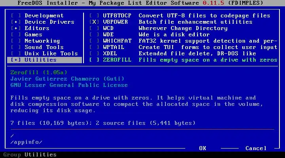Check the WHICHFAT package checkbox
The width and height of the screenshot is (285, 158).
pos(94,41)
